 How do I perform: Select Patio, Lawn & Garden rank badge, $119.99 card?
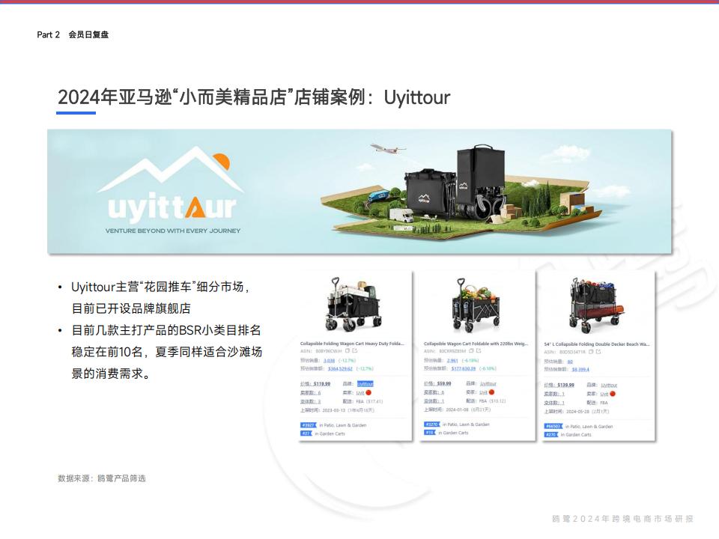pos(308,425)
